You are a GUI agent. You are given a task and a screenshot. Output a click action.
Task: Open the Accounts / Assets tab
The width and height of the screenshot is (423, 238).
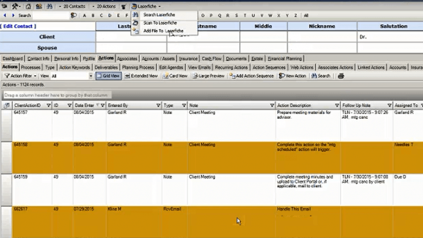pos(158,58)
